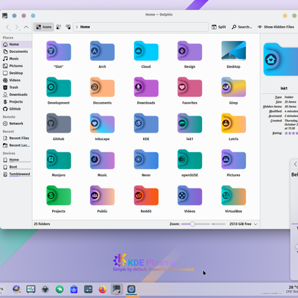Select Videos in Places sidebar

point(16,80)
